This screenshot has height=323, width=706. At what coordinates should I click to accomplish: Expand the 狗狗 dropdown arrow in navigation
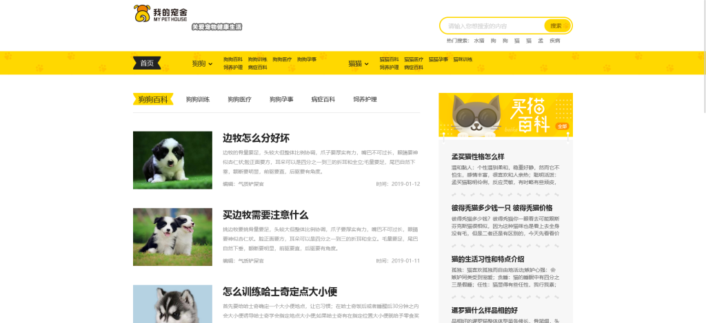pos(212,63)
